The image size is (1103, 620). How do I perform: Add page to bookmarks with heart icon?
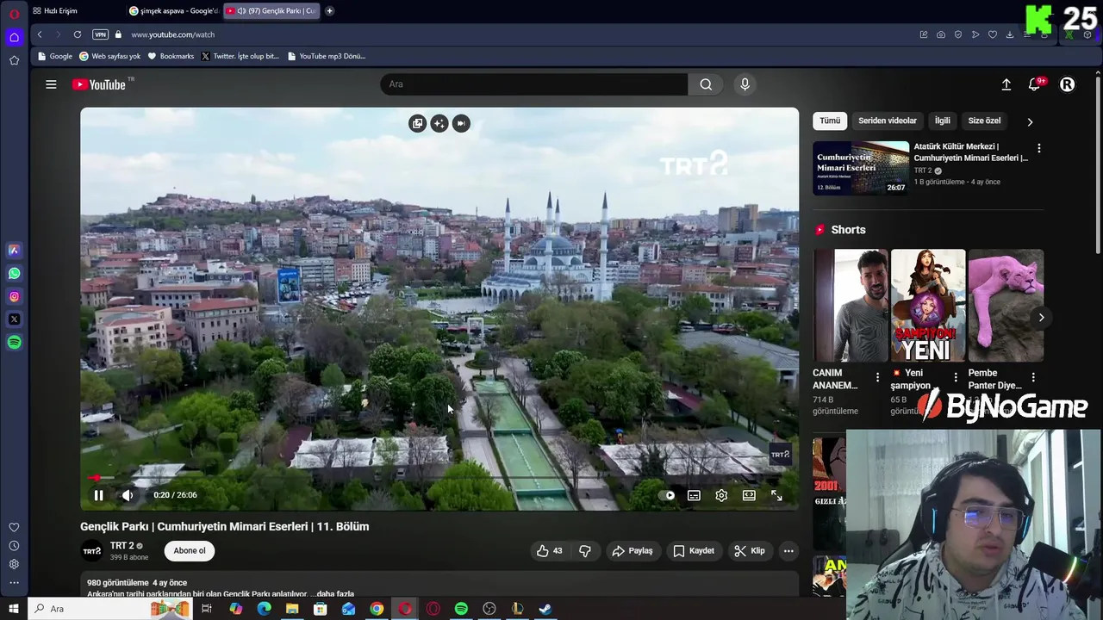(x=993, y=34)
